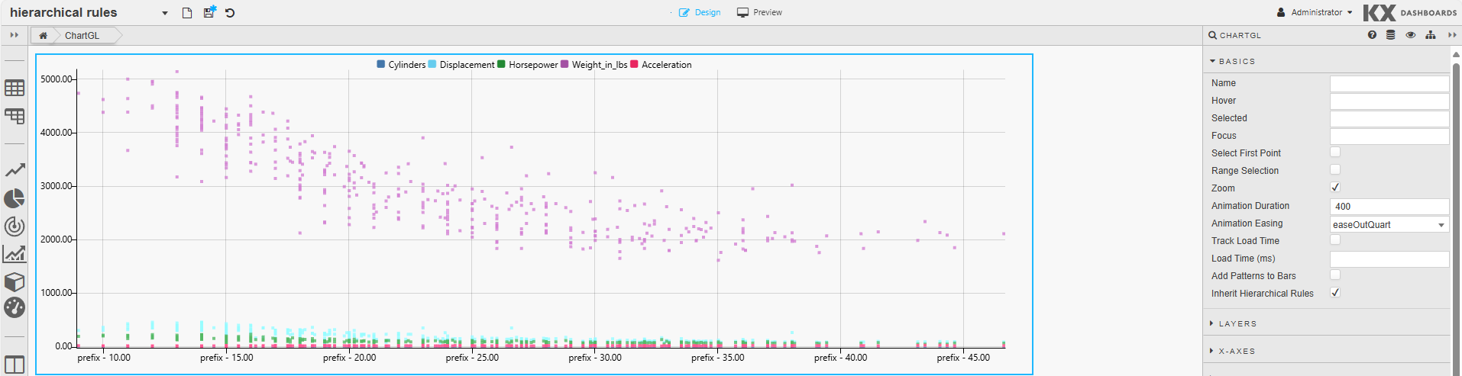The width and height of the screenshot is (1462, 376).
Task: Switch to Preview mode
Action: (x=759, y=13)
